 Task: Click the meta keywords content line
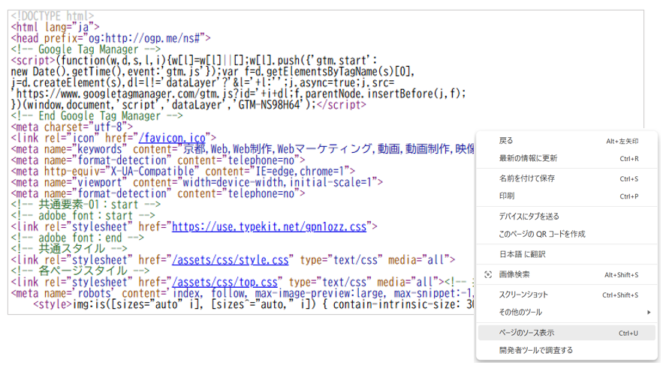click(243, 149)
